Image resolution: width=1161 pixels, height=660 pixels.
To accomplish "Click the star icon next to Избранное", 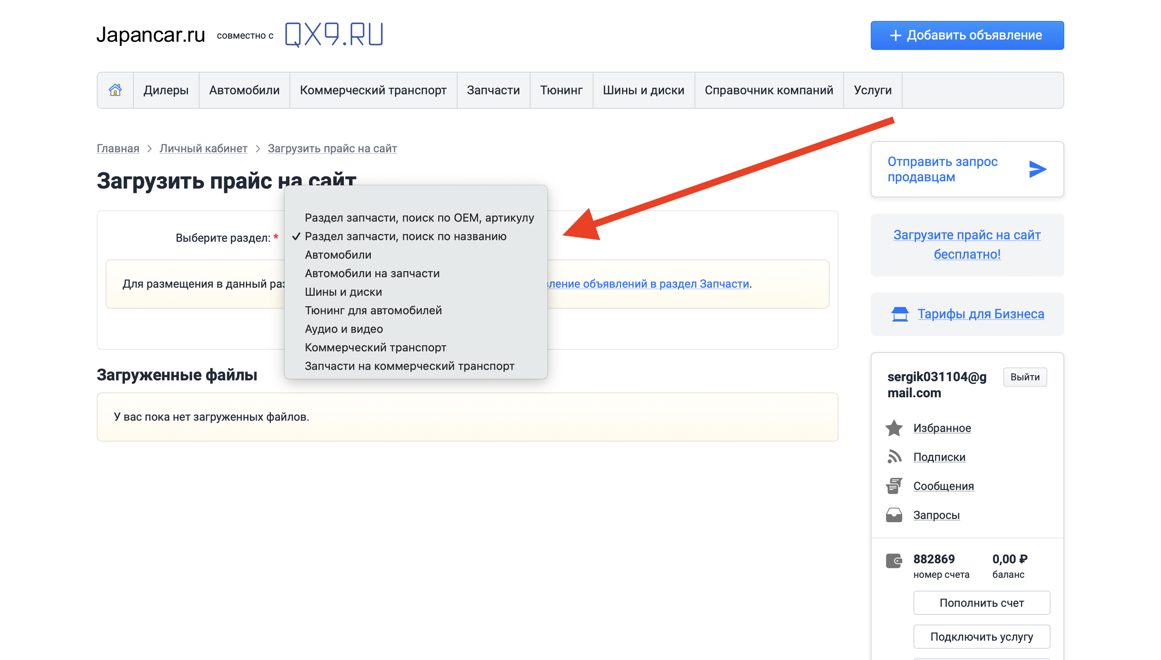I will [894, 428].
